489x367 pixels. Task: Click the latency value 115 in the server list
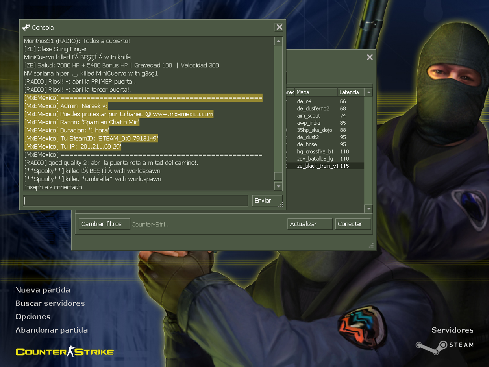point(344,166)
